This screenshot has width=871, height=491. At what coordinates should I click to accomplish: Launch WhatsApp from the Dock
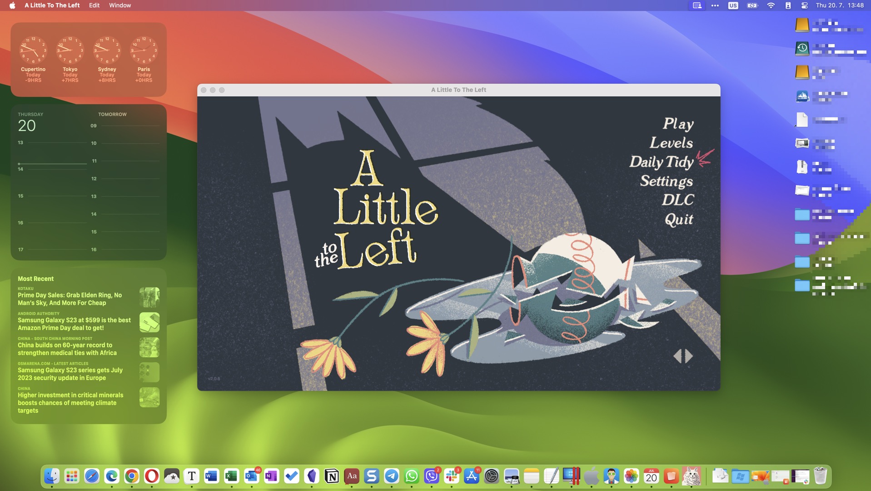412,476
